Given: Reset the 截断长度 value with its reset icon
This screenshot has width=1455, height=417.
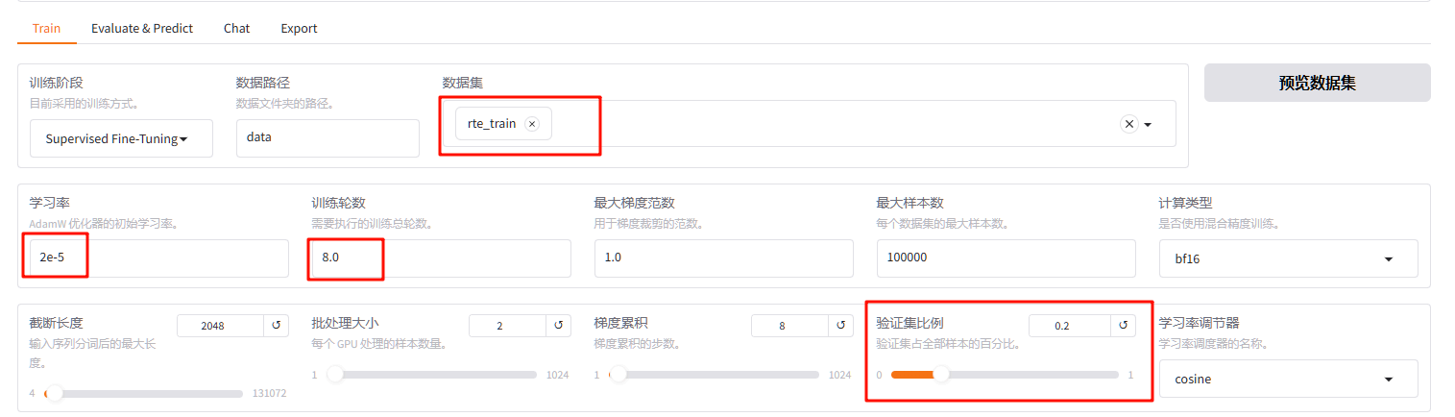Looking at the screenshot, I should (276, 326).
